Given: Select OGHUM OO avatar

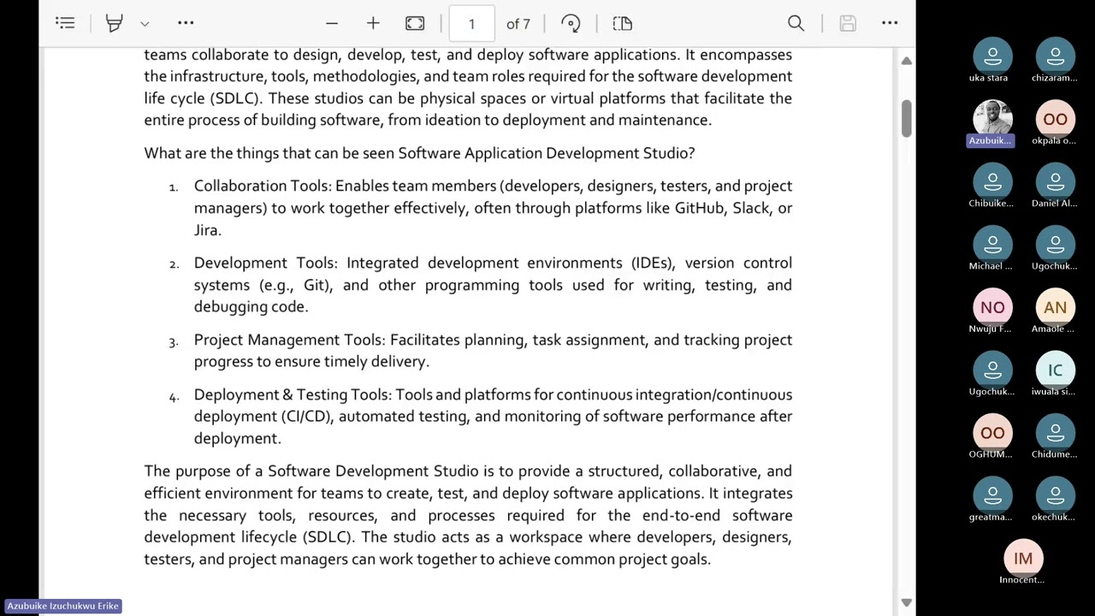Looking at the screenshot, I should click(992, 432).
